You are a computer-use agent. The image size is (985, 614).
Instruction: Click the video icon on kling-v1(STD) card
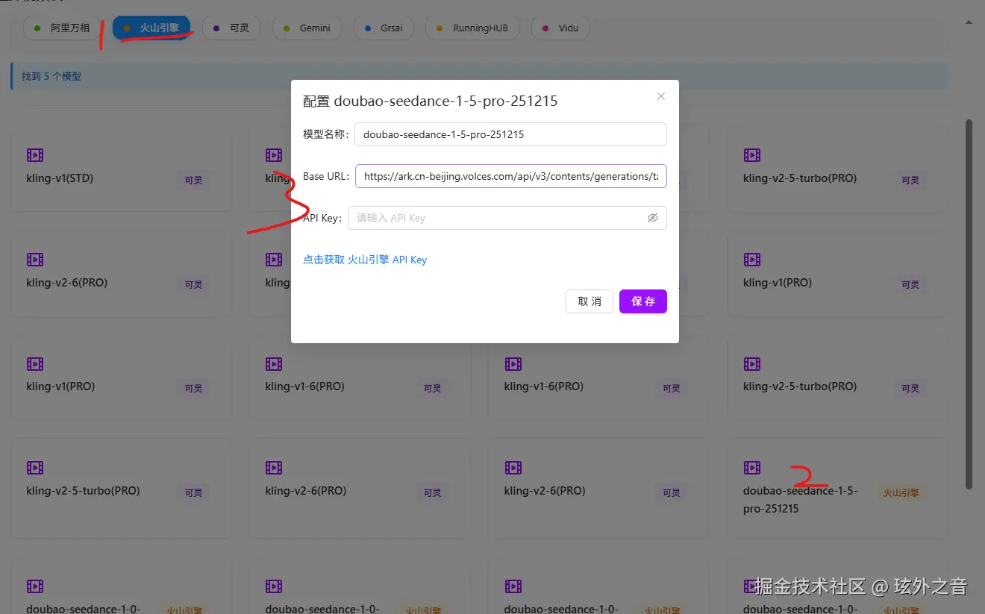34,154
